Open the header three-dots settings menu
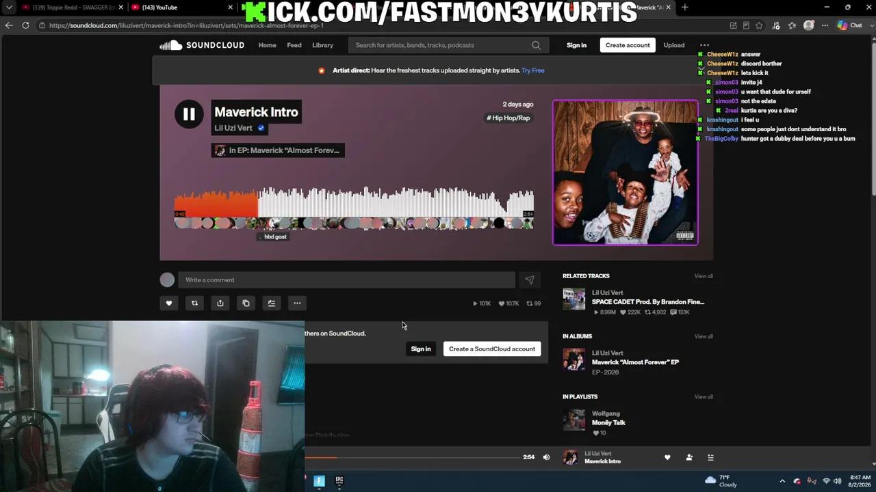Screen dimensions: 876x492 (704, 45)
